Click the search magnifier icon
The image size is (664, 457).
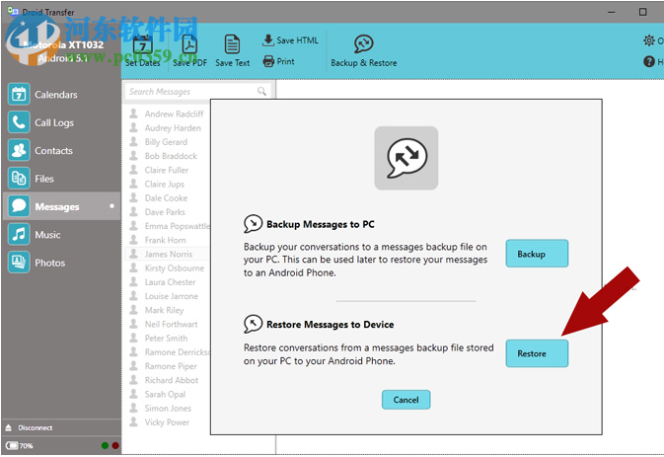(x=261, y=91)
